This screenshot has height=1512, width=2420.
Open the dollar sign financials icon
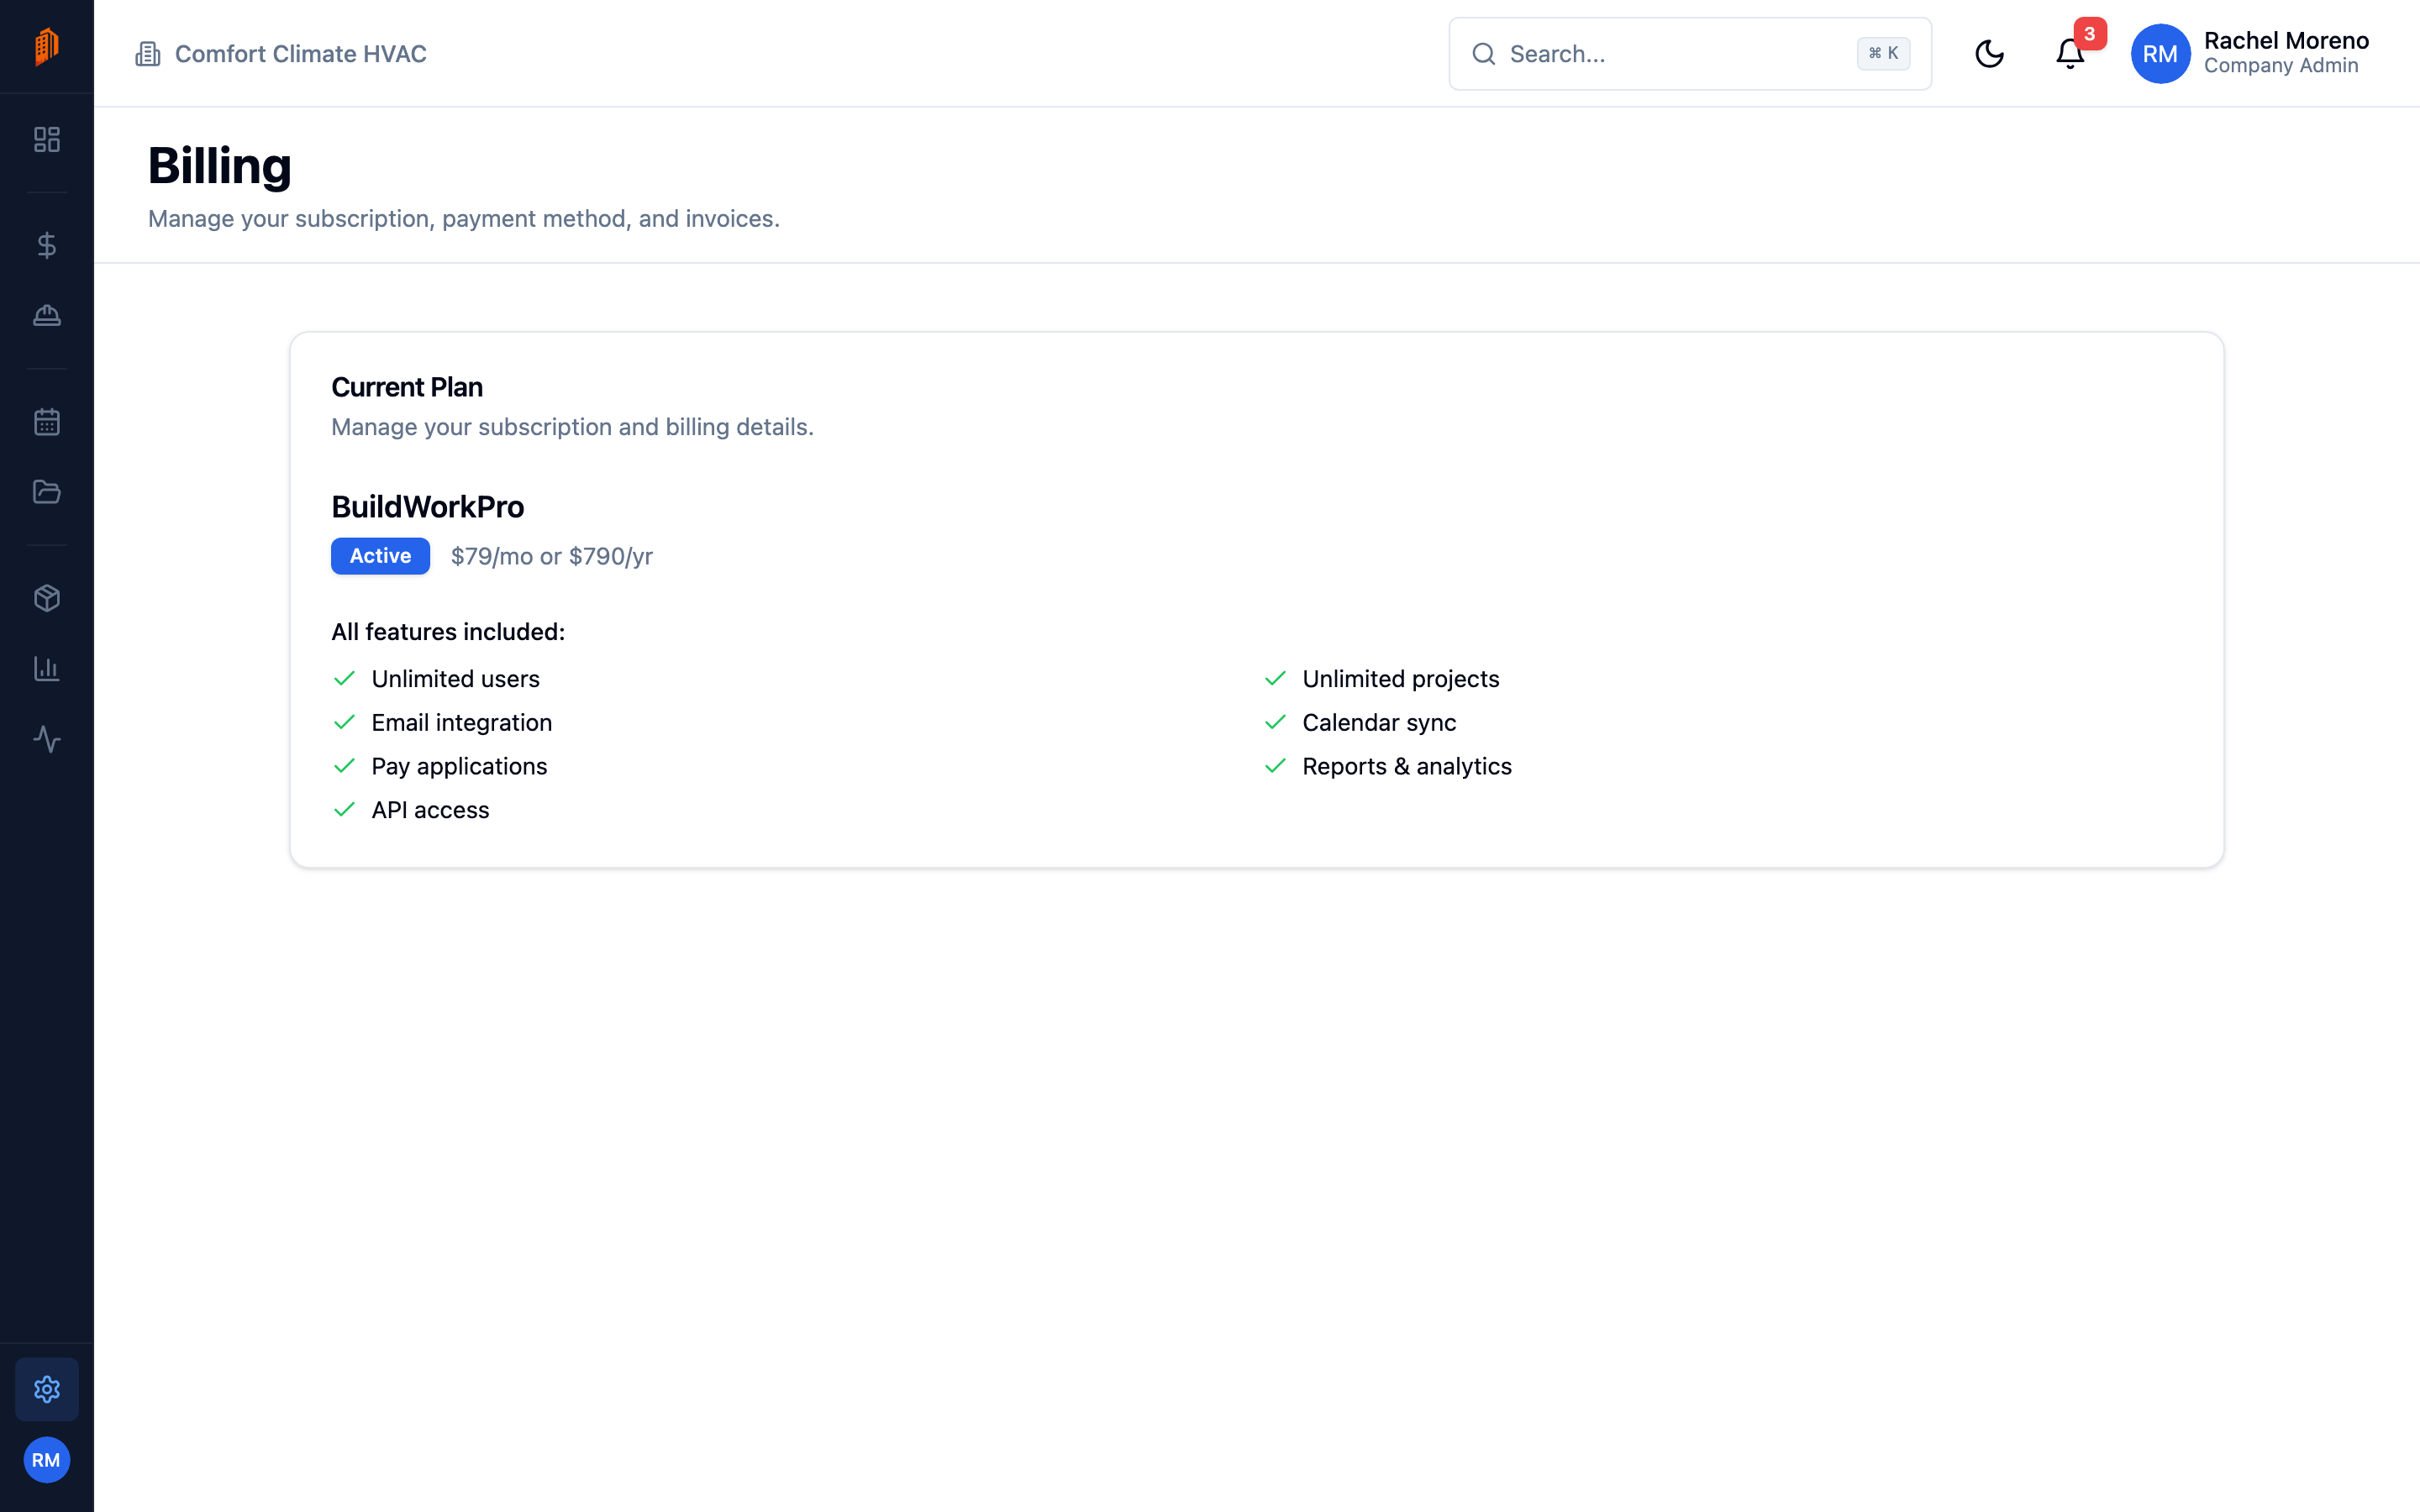(x=47, y=245)
